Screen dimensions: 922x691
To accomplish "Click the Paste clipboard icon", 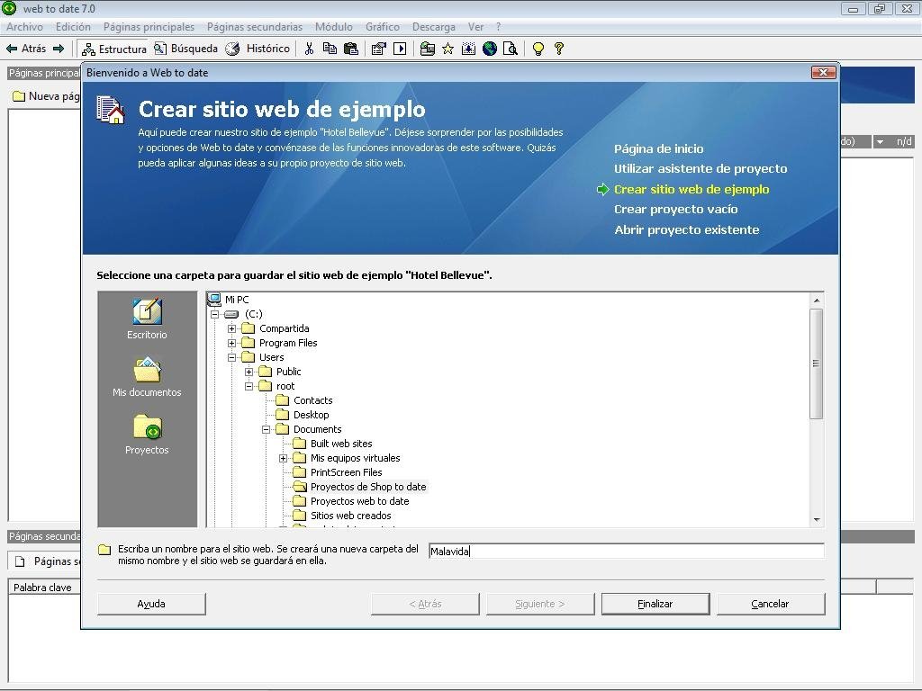I will pos(351,49).
